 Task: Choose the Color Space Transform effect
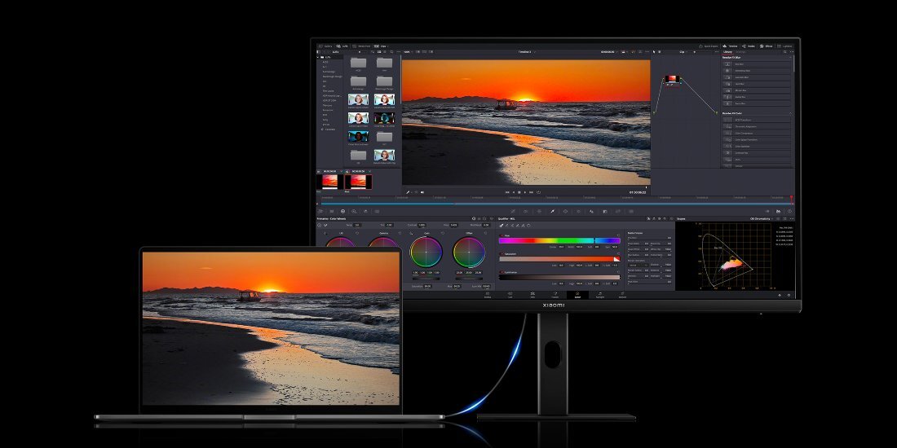click(756, 140)
